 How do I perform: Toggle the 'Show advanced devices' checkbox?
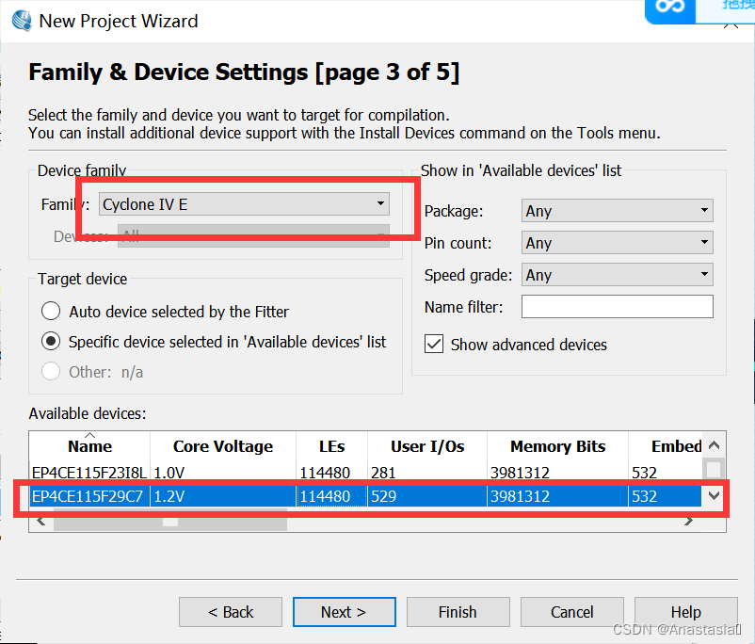(434, 345)
